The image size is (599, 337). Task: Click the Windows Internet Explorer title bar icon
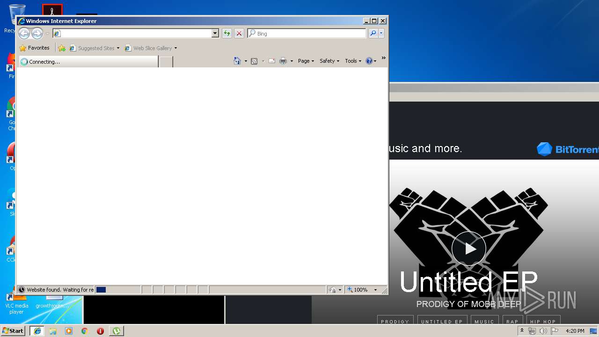[22, 21]
